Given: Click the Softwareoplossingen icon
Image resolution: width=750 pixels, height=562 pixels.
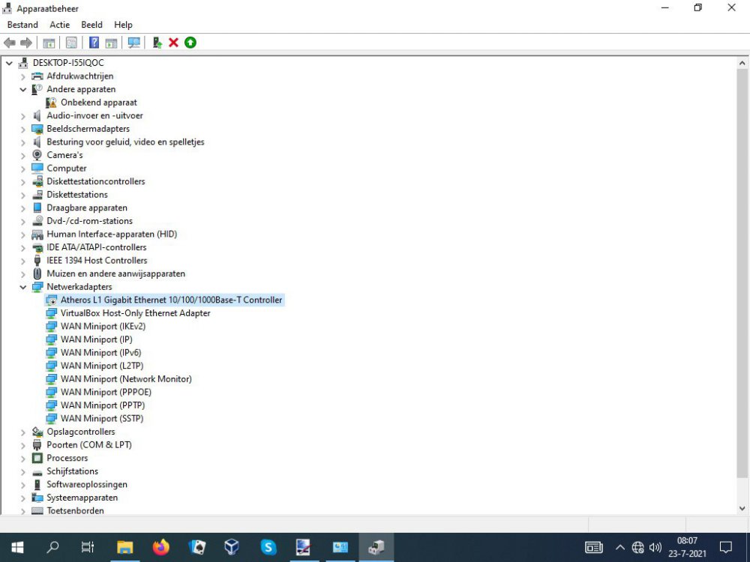Looking at the screenshot, I should tap(37, 485).
